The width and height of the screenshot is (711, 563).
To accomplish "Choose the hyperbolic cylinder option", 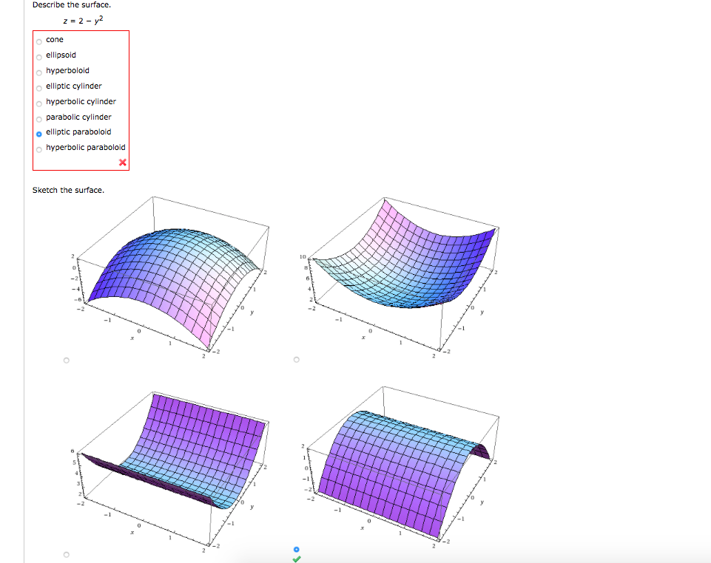I will click(38, 103).
